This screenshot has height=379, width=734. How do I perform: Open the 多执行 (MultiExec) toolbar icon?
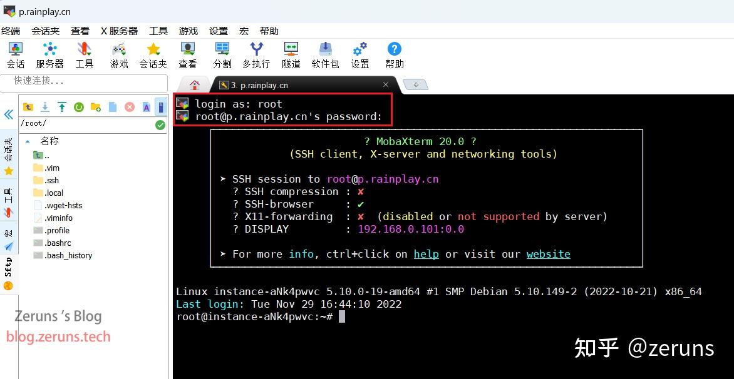[x=256, y=54]
